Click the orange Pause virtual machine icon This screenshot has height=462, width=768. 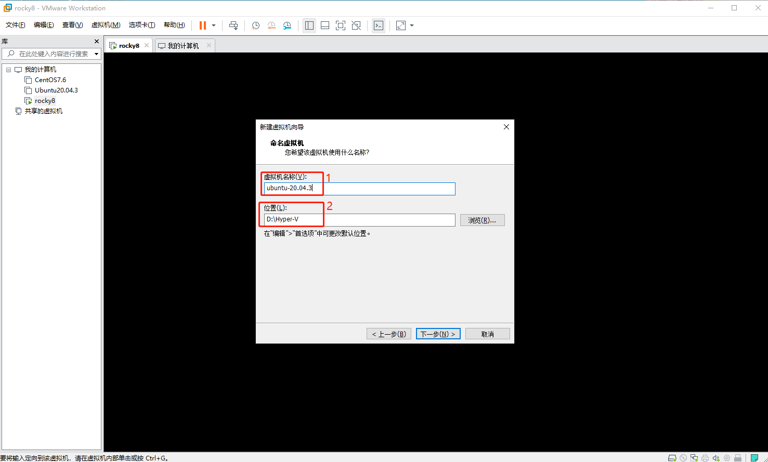pos(203,25)
